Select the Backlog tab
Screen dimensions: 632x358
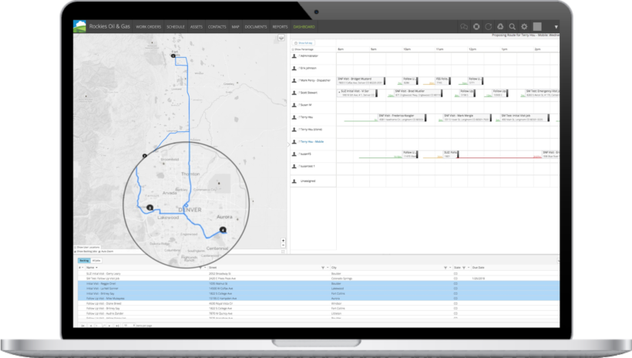pyautogui.click(x=84, y=261)
